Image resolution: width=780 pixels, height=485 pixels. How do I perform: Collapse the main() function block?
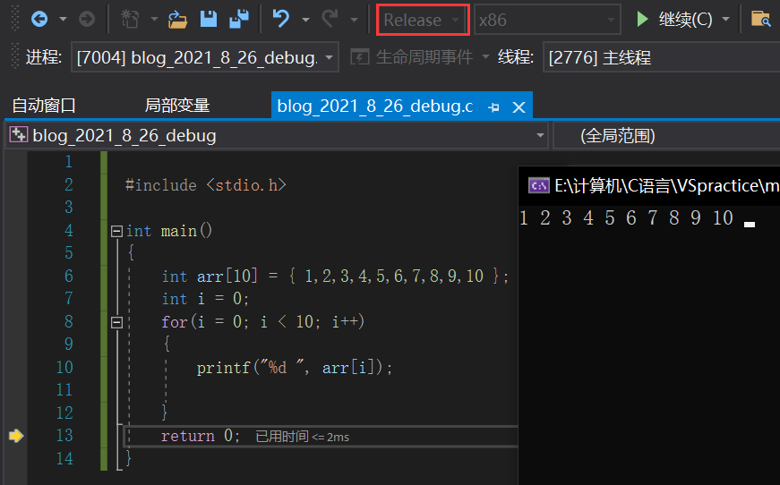point(116,231)
